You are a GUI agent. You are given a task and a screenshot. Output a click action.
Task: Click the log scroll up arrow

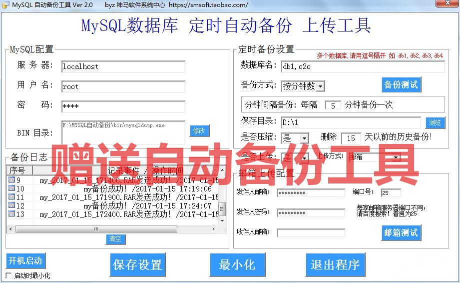click(x=222, y=169)
